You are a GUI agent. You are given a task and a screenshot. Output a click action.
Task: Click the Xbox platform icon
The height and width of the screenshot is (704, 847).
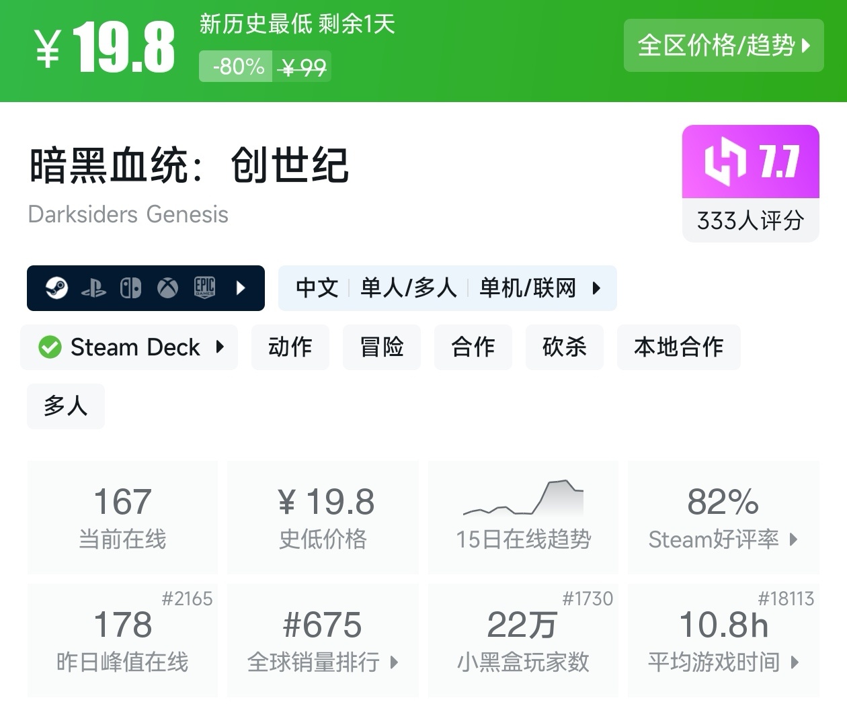point(167,288)
